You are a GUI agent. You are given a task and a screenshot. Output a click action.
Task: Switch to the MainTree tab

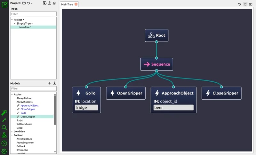point(68,4)
